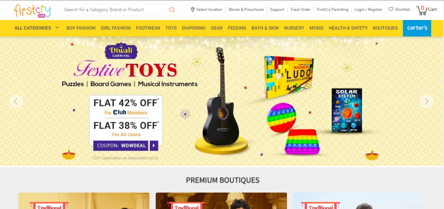Screen dimensions: 444x209
Task: Go to the FirstCry logo home
Action: tap(32, 11)
